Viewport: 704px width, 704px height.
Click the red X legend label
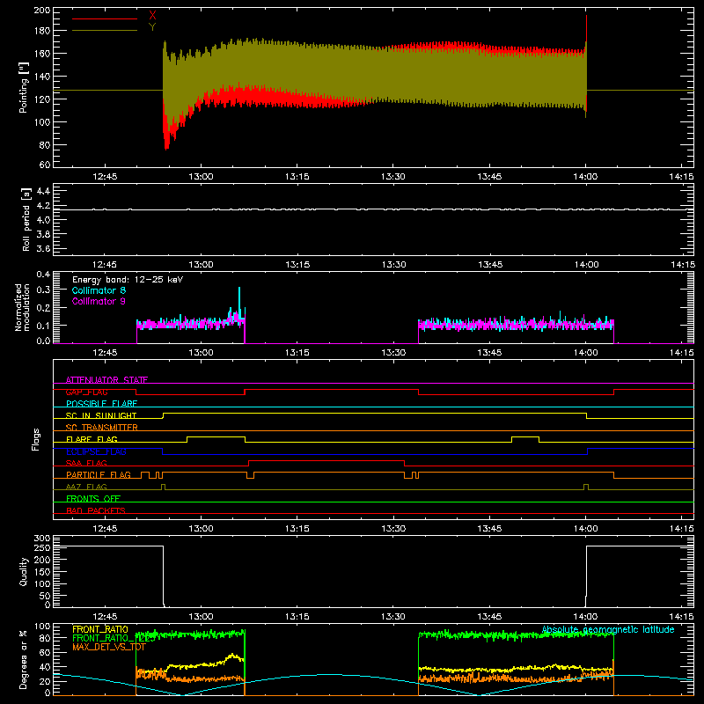click(152, 16)
